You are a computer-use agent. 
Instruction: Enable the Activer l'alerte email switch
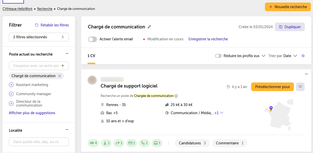point(92,39)
